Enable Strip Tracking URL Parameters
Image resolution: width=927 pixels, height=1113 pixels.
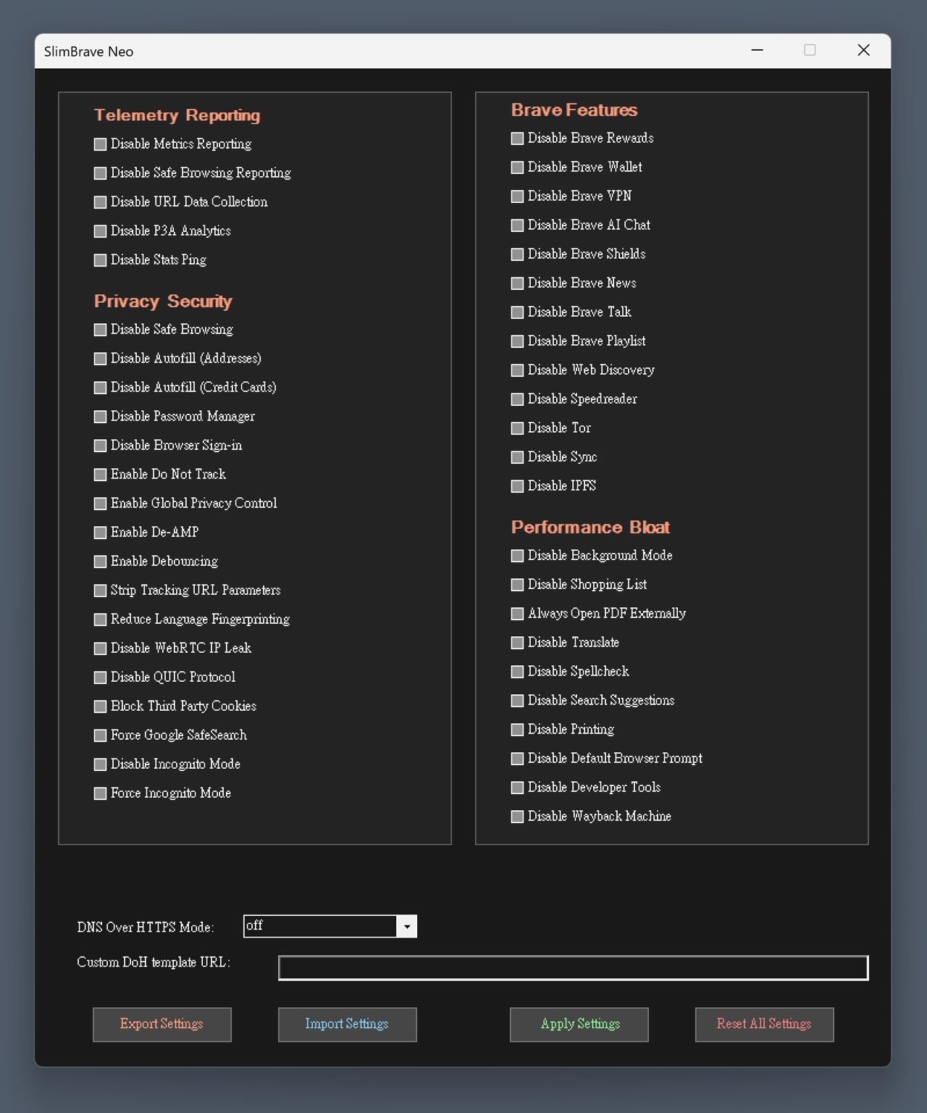pyautogui.click(x=101, y=591)
